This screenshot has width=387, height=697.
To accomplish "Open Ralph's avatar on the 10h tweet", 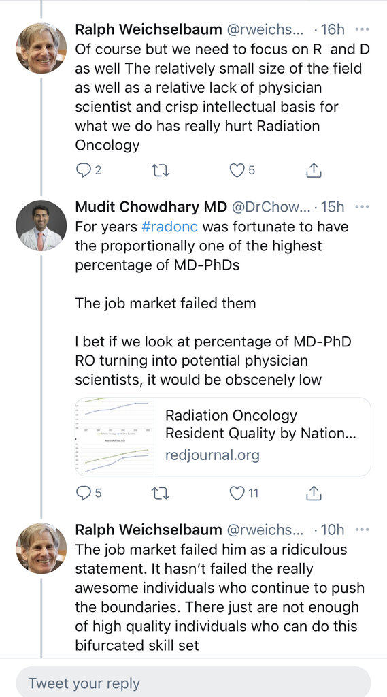I will [41, 549].
